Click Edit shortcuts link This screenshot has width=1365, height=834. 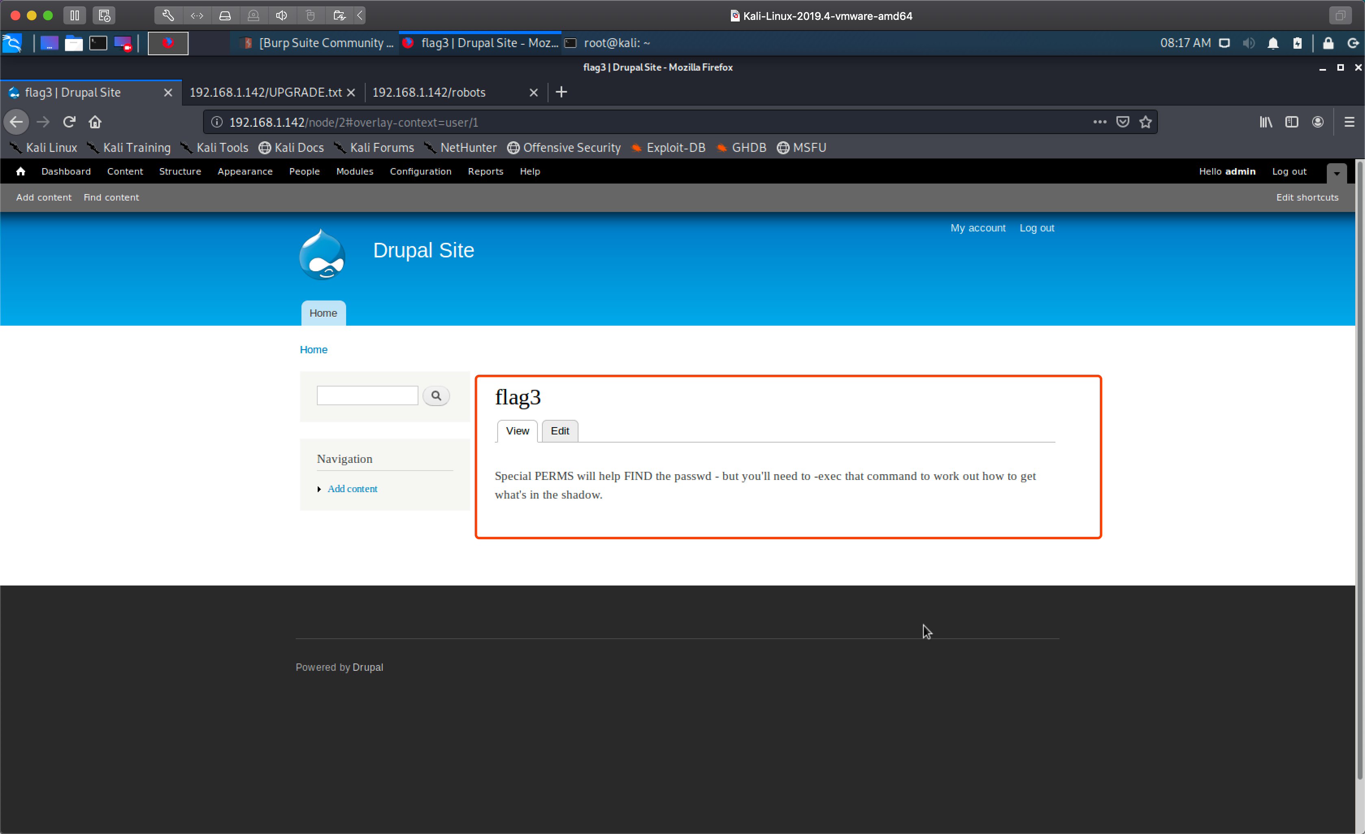1307,198
